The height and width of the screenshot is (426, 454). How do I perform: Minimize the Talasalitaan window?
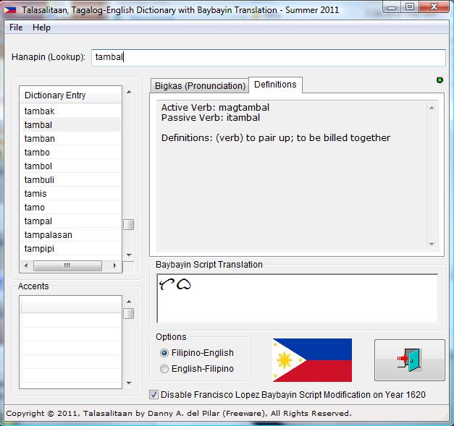tap(392, 7)
